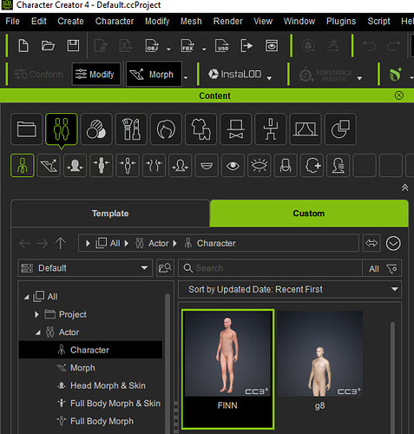414x434 pixels.
Task: Select Head Morph & Skin tree item
Action: [108, 385]
